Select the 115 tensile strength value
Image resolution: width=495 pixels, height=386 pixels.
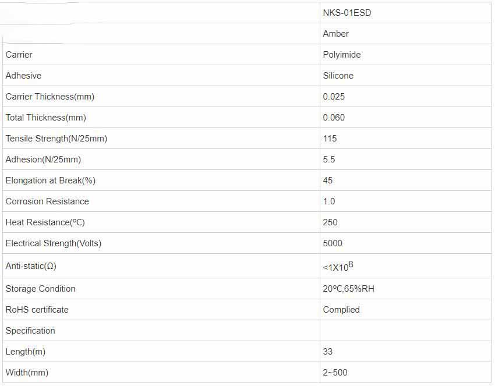click(330, 139)
